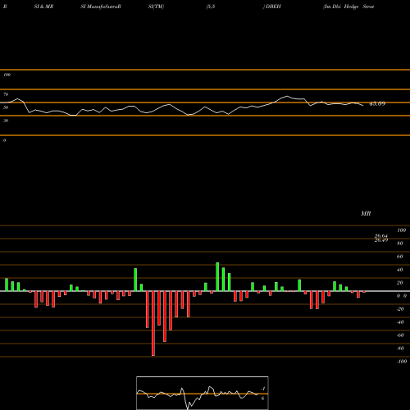Click the MR axis label -100
Viewport: 410px width, 410px height.
402,362
